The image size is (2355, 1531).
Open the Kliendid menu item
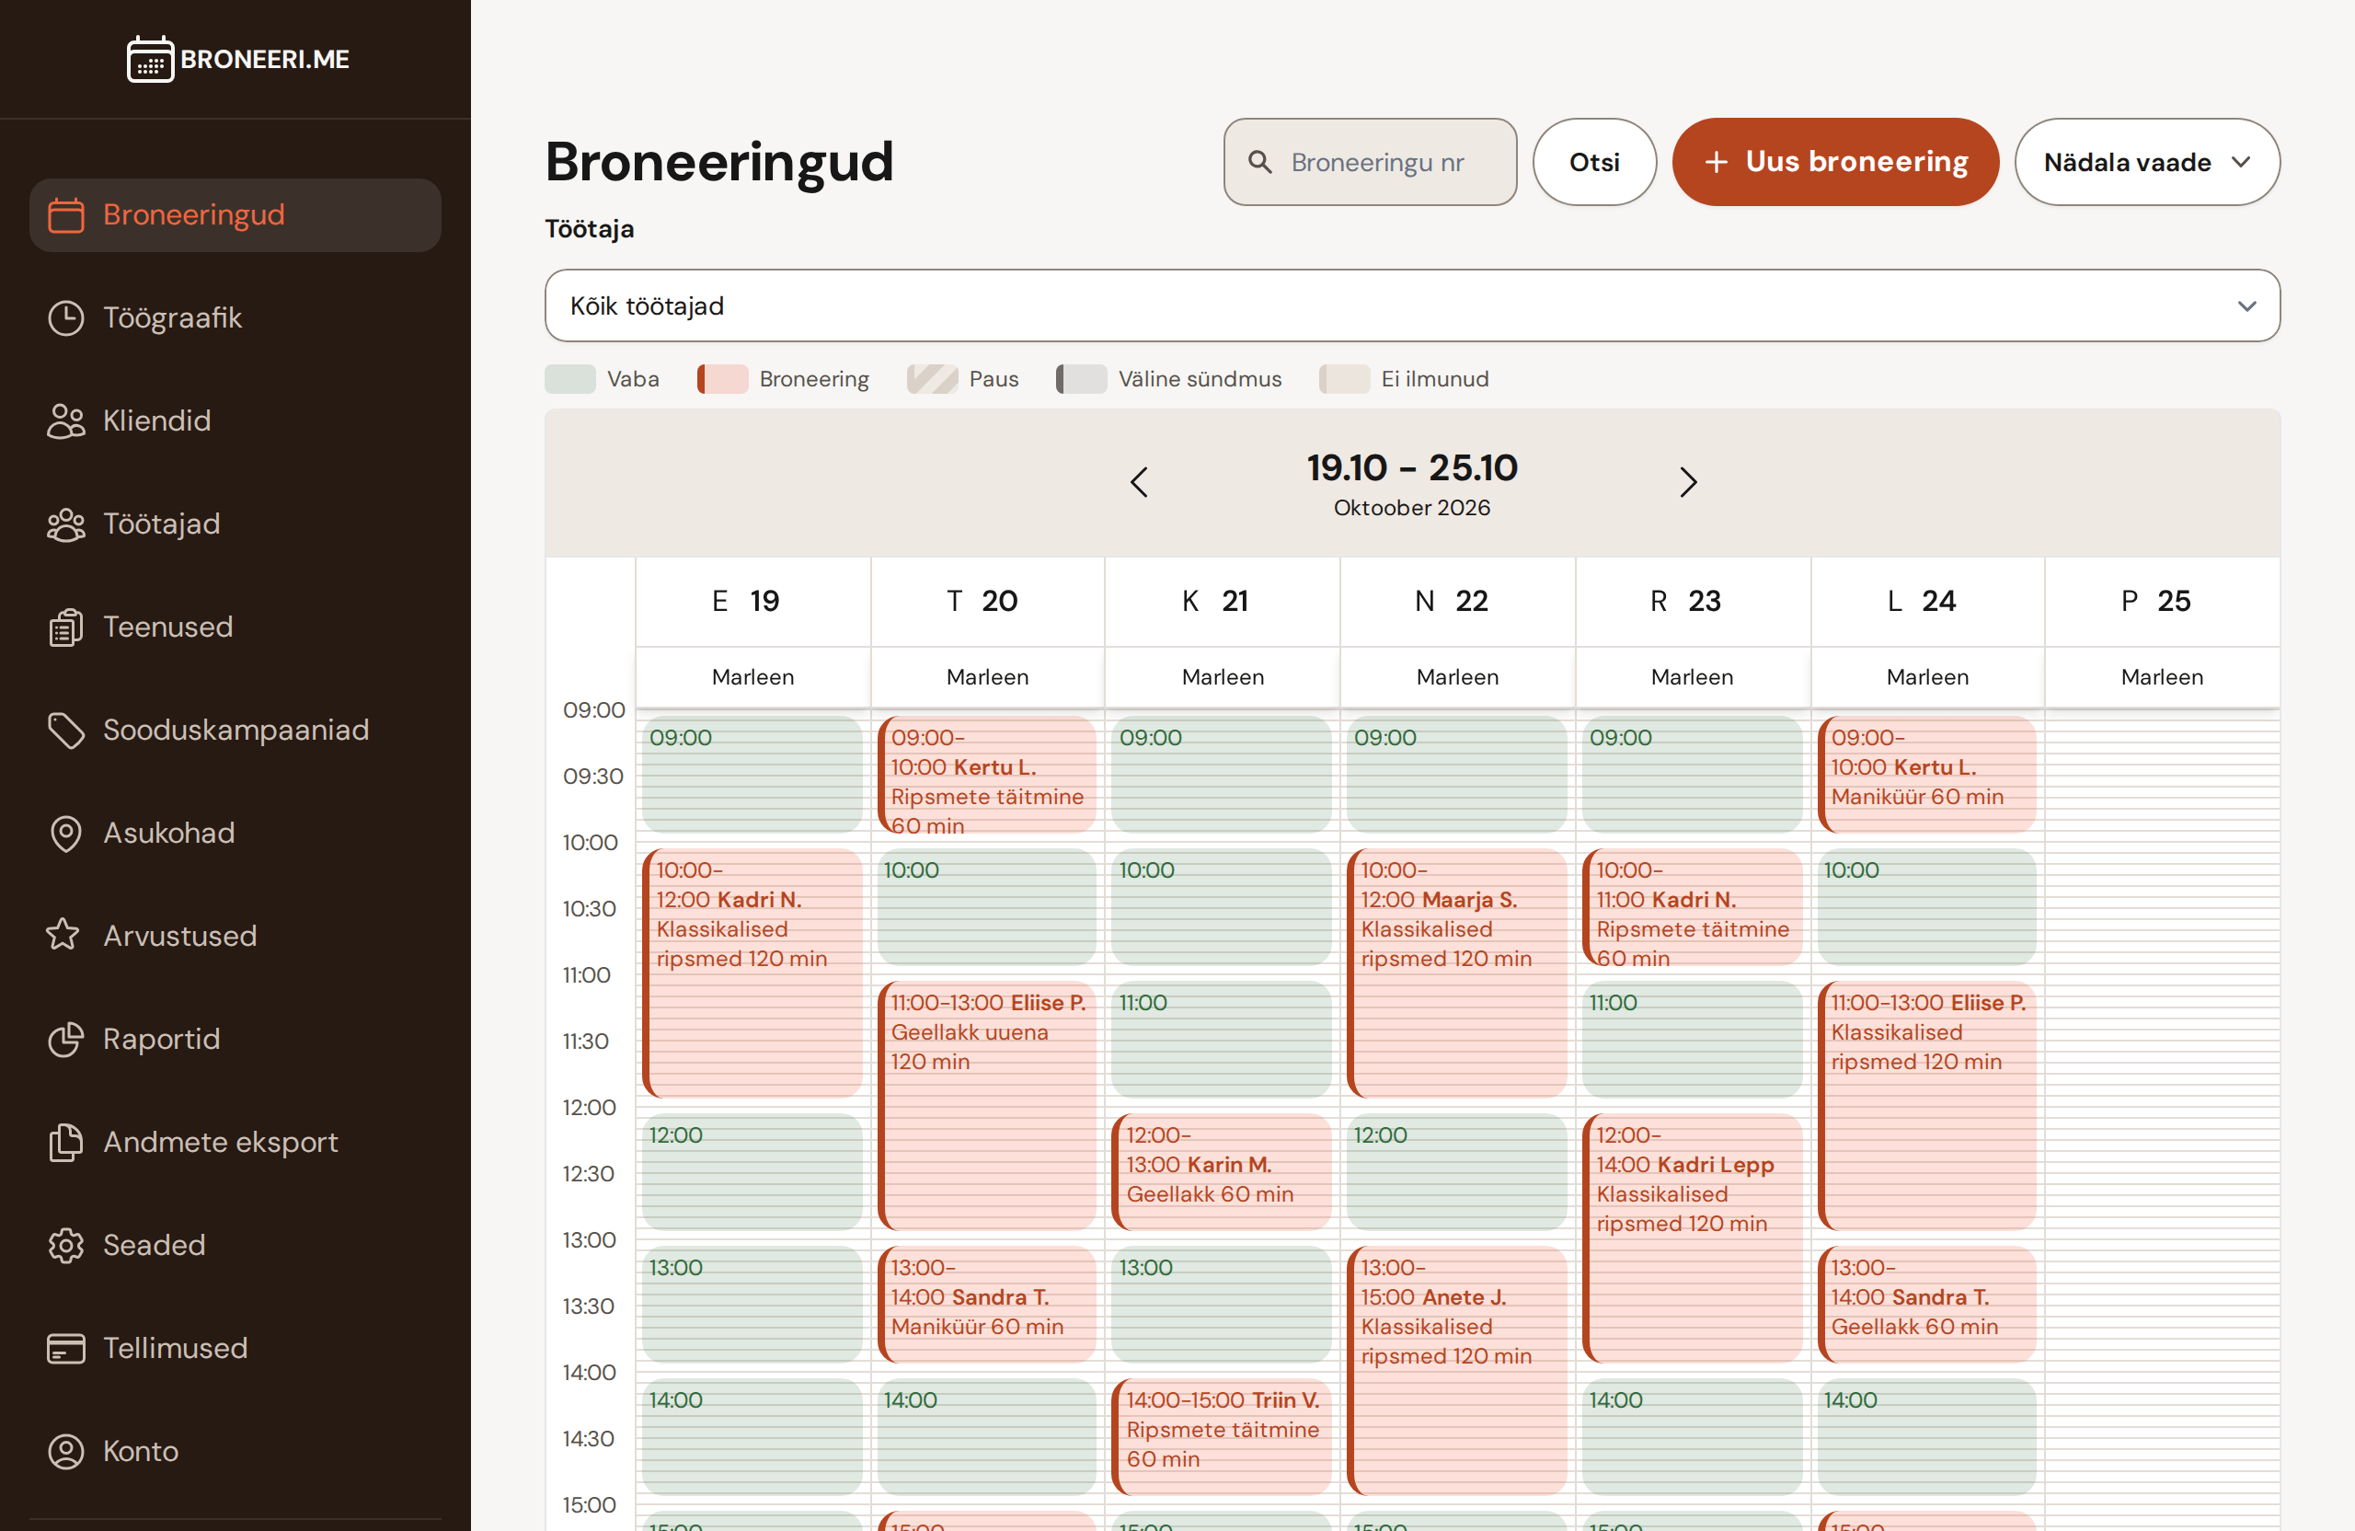[235, 420]
